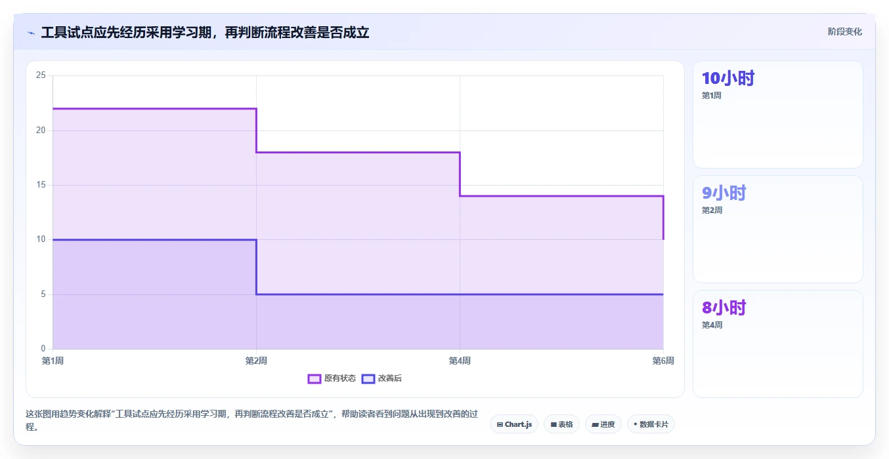Click the 10 y-axis label
889x459 pixels.
[x=41, y=239]
